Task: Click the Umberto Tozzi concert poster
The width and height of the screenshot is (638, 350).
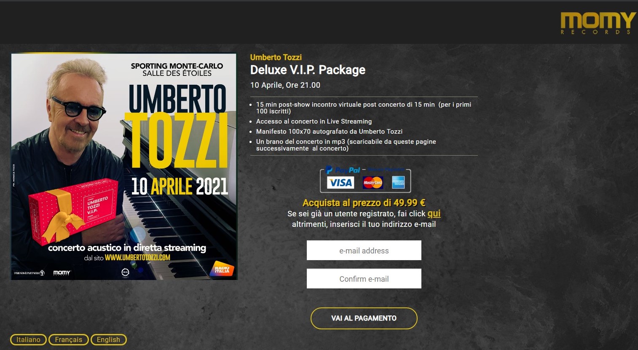Action: [x=124, y=166]
